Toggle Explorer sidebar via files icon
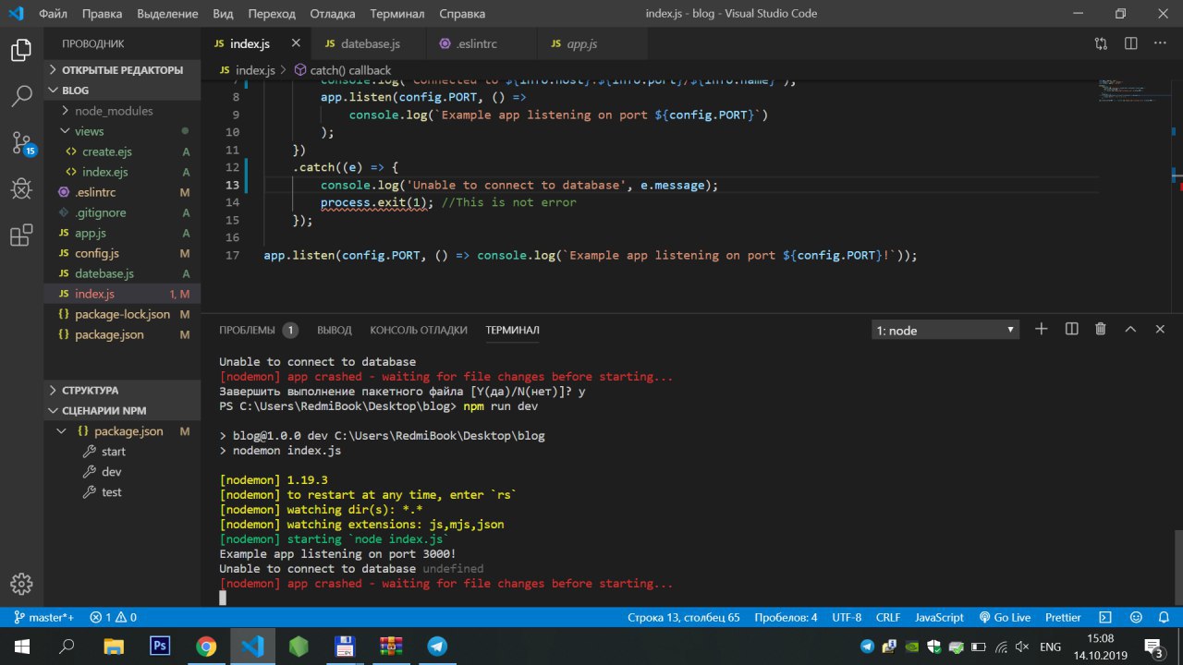Image resolution: width=1183 pixels, height=665 pixels. tap(21, 49)
